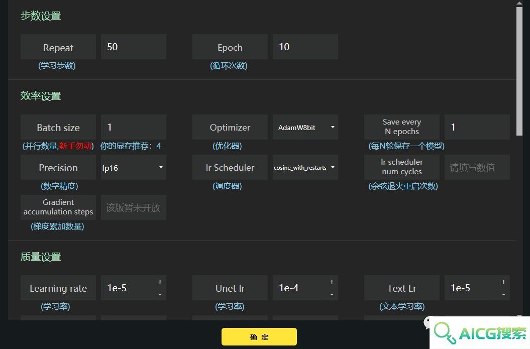
Task: Open the Optimizer dropdown showing AdamW8bit
Action: [x=305, y=127]
